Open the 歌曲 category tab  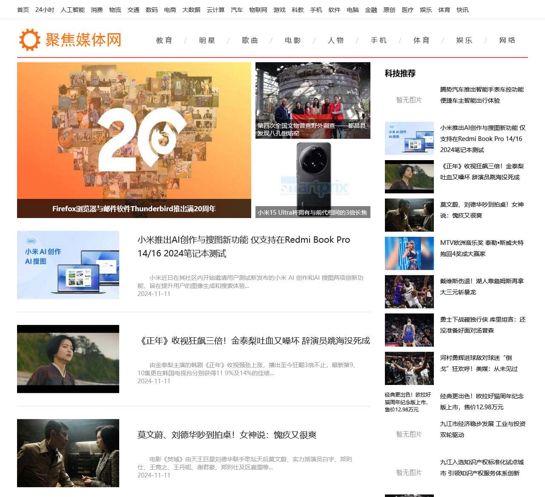tap(250, 40)
